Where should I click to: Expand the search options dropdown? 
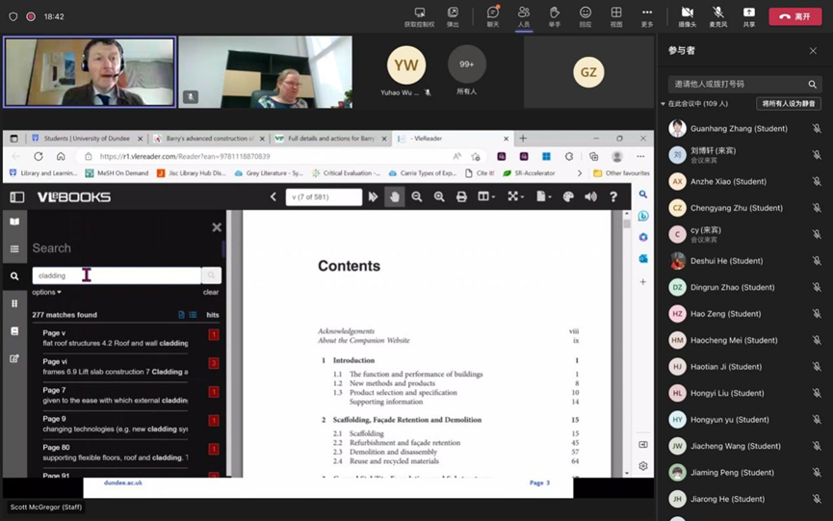point(46,292)
